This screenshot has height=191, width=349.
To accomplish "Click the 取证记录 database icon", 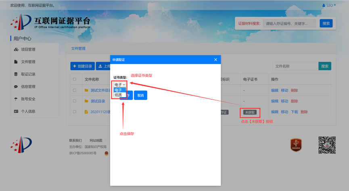I will (x=16, y=74).
